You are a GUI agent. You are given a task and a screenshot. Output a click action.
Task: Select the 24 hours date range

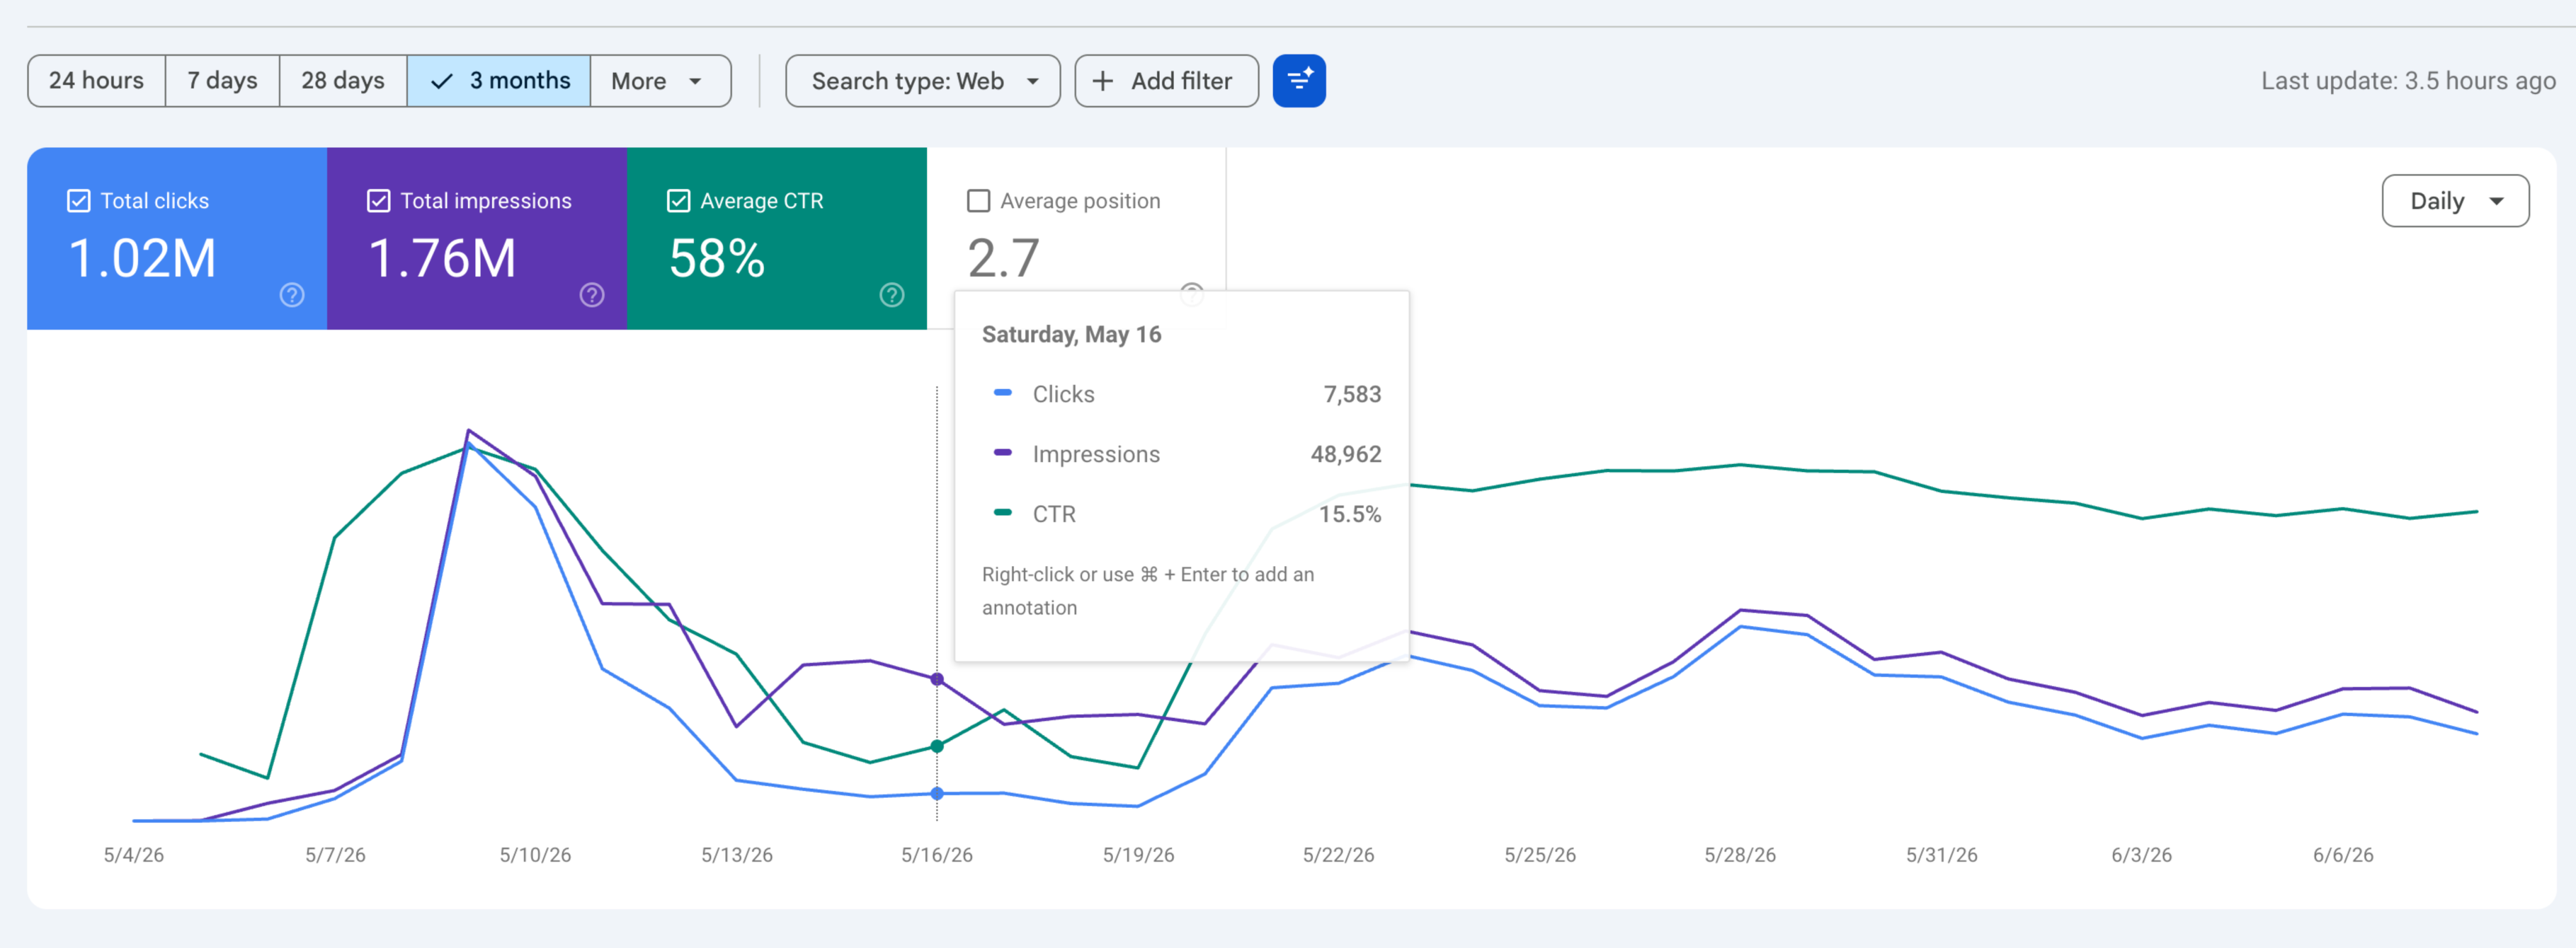(x=97, y=81)
